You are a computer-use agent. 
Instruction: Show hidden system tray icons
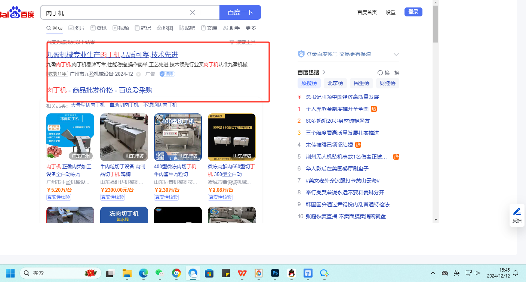(433, 273)
